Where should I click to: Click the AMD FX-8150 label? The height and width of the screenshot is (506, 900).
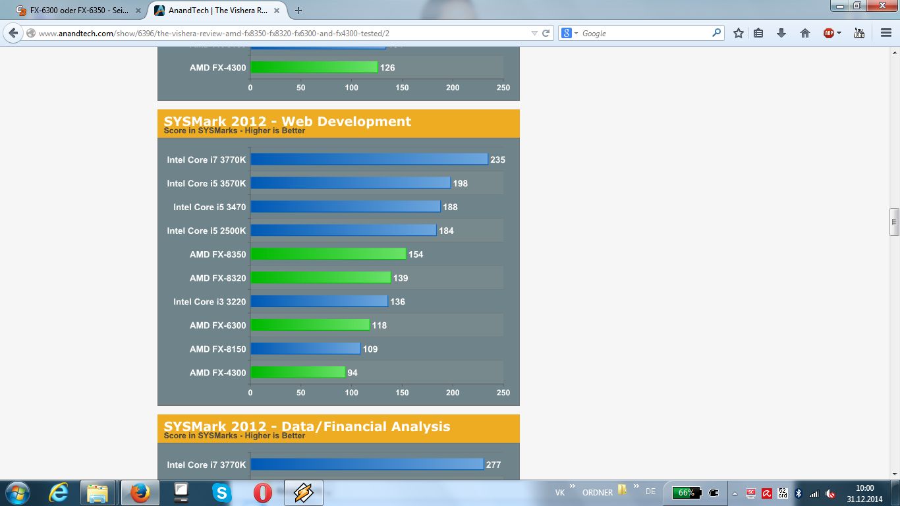click(217, 349)
